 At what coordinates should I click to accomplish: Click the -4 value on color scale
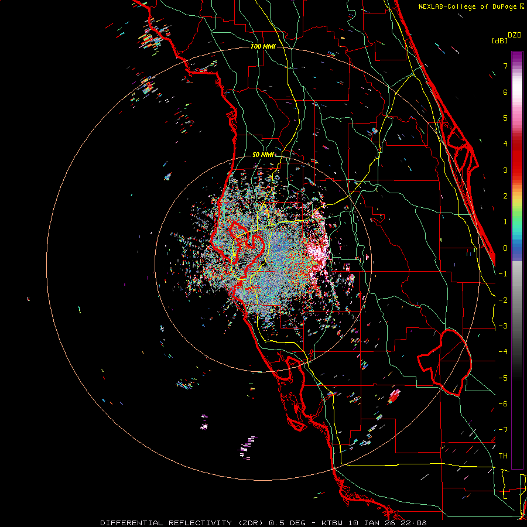click(503, 351)
